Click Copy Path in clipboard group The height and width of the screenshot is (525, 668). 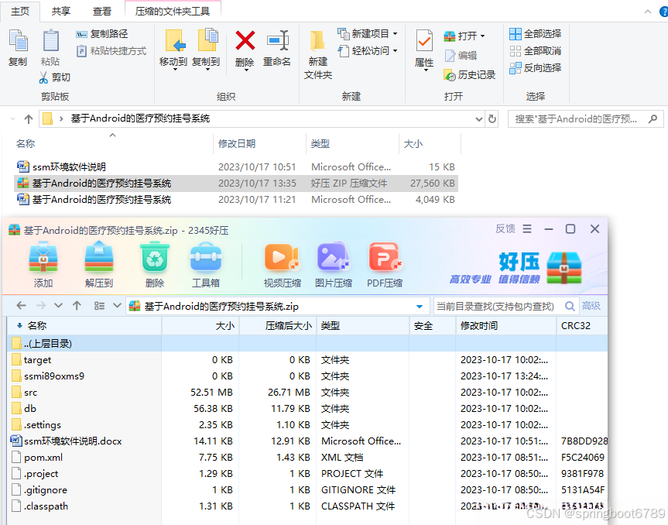tap(102, 33)
